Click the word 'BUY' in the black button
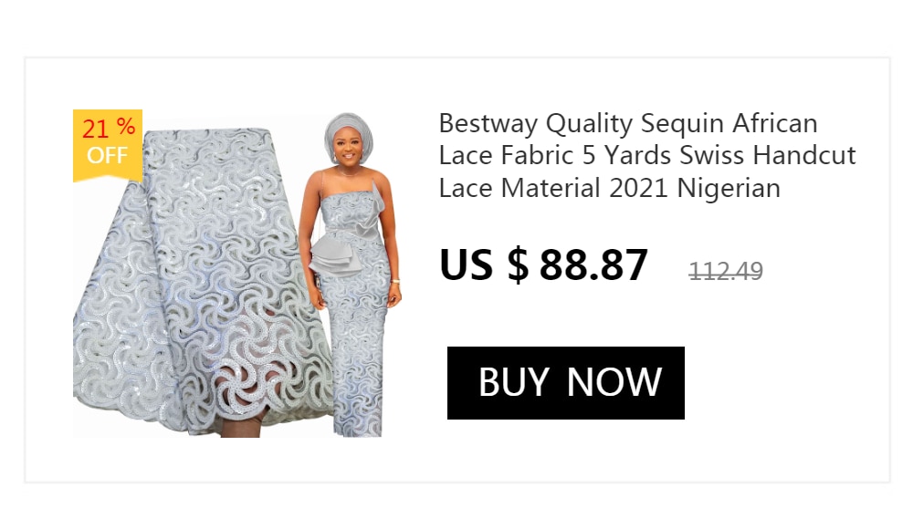913x529 pixels. [513, 382]
